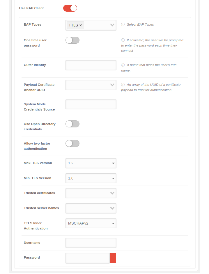
Task: Enable Allow two-factor authentication switch
Action: (72, 143)
